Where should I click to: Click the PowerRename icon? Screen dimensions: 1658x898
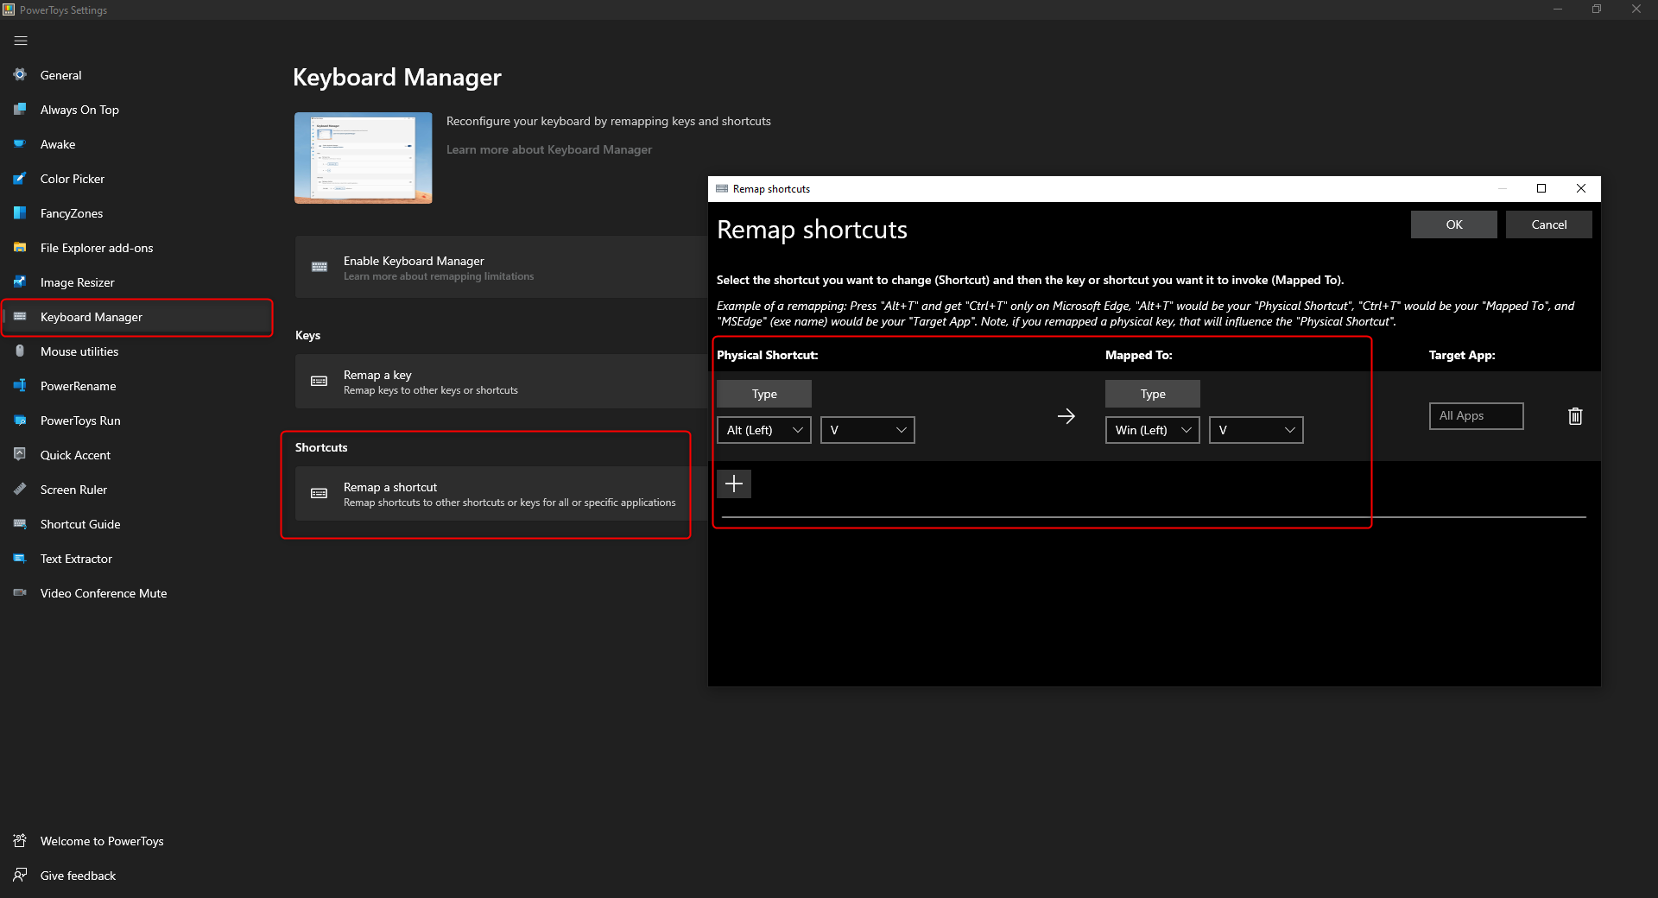point(20,386)
